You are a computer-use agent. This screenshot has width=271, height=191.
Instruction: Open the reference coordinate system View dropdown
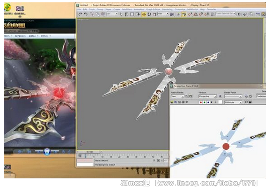163,14
